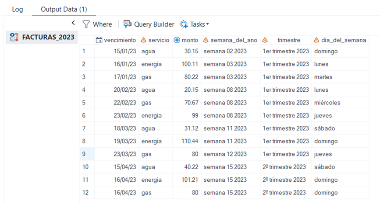Click the monto cell 31.12
Image resolution: width=380 pixels, height=204 pixels.
(x=187, y=128)
